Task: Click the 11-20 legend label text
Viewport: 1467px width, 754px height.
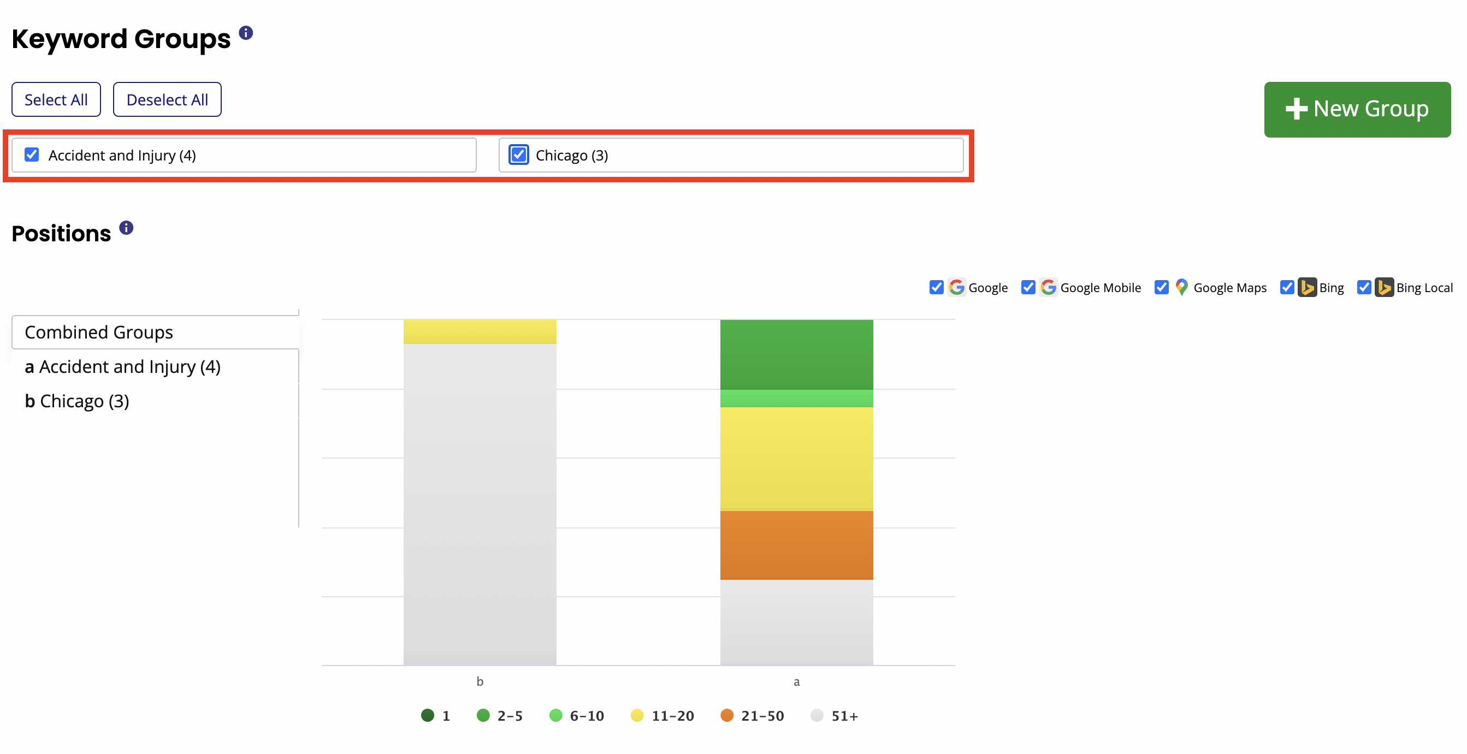Action: point(672,716)
